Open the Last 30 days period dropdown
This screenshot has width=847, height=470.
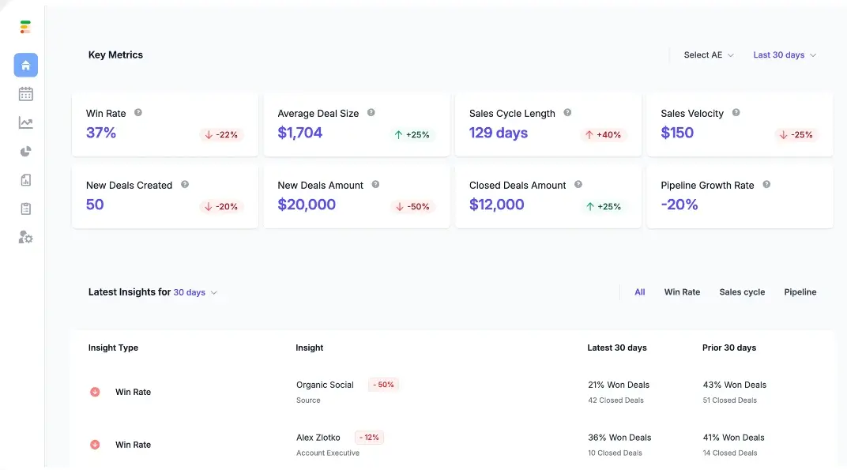click(785, 55)
